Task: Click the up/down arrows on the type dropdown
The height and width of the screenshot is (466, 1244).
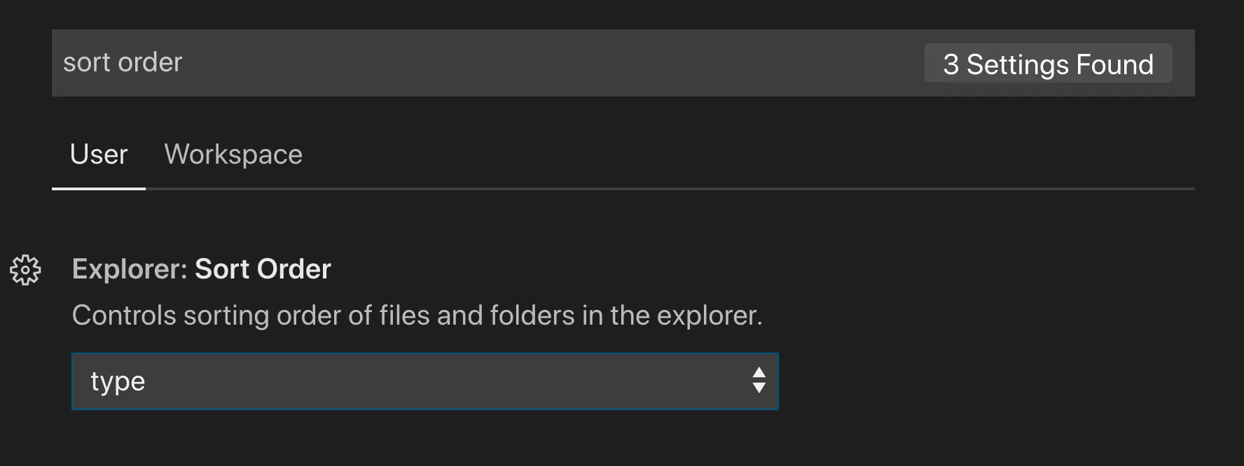Action: pos(759,381)
